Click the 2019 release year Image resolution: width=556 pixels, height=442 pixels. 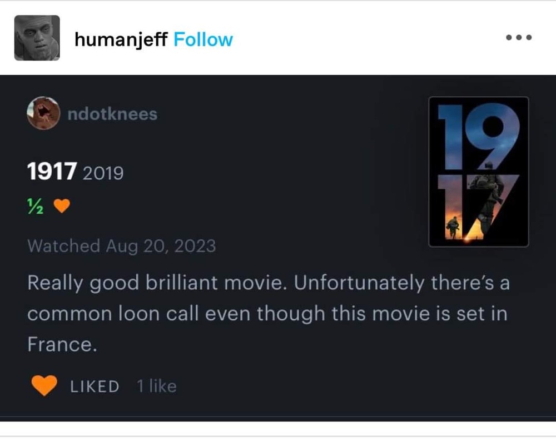(x=102, y=173)
